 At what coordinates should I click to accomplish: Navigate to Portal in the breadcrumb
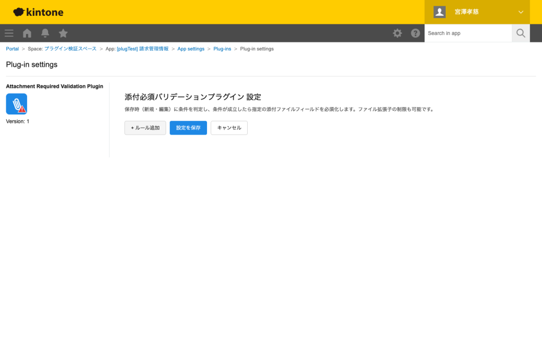12,48
